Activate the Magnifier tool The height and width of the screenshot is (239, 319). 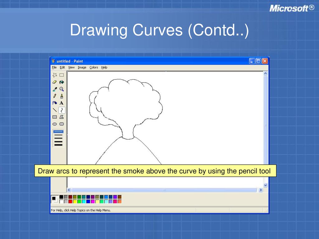point(62,89)
